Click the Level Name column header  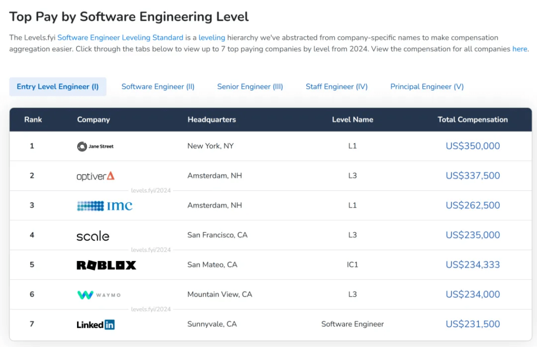[352, 120]
